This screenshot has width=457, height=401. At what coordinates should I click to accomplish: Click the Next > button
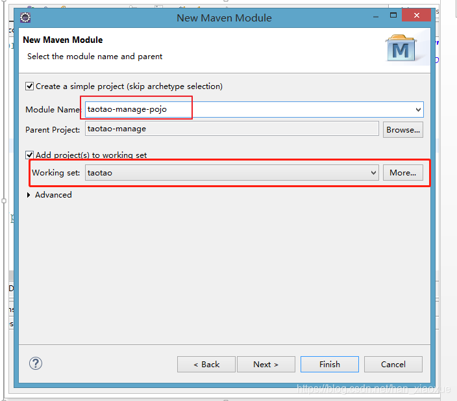[266, 364]
